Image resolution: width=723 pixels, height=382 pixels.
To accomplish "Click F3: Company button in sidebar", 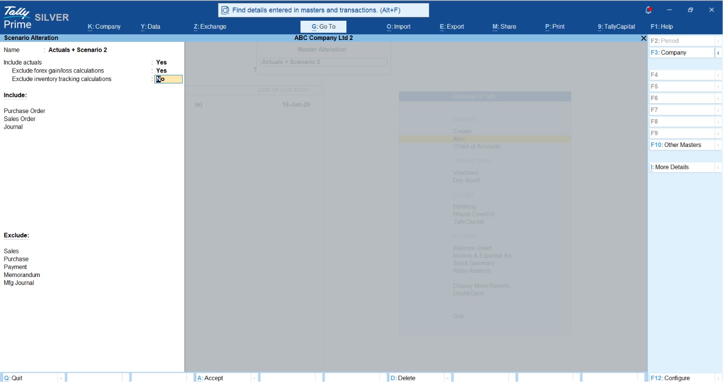I will point(682,53).
